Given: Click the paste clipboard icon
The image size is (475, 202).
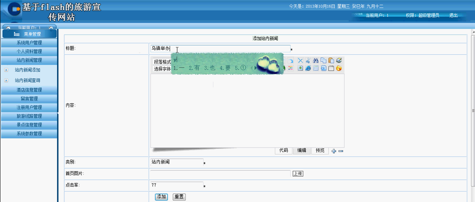Looking at the screenshot, I should 331,60.
